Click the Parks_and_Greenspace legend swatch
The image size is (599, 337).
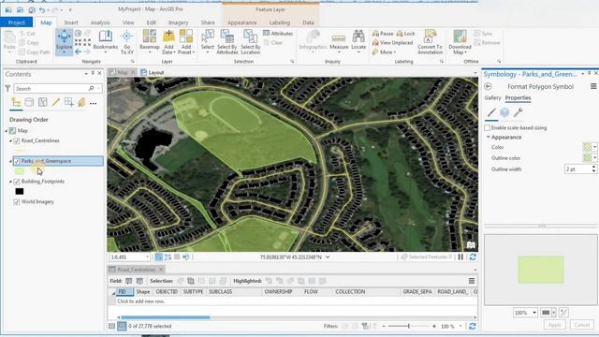coord(20,171)
